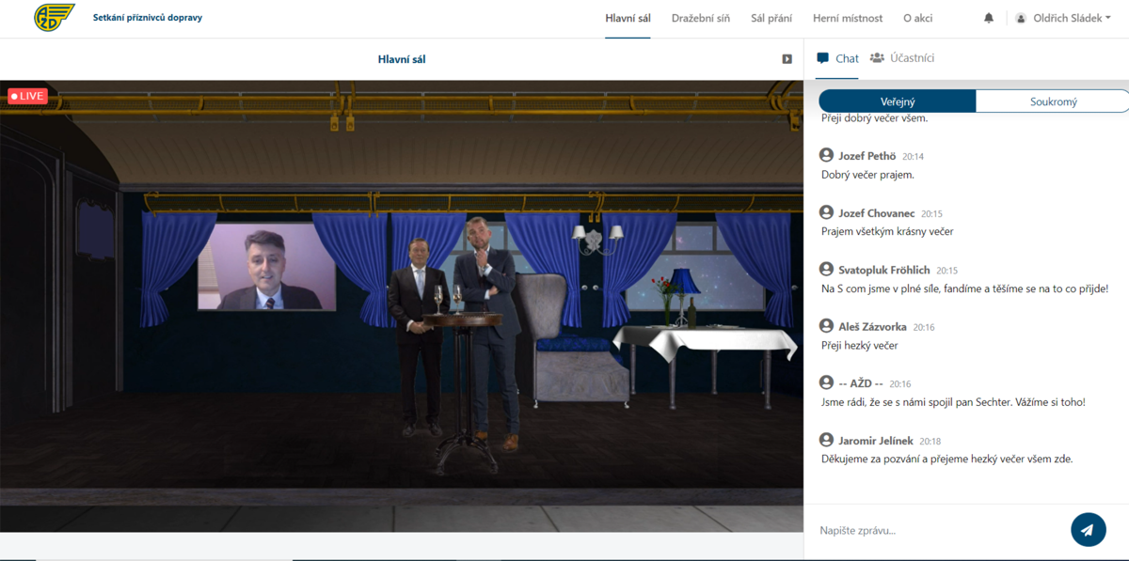Click the remote guest video inset
This screenshot has width=1129, height=561.
(266, 267)
